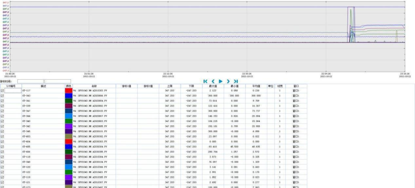
Task: Open the maroon color swatch for GT-339
Action: tap(68, 106)
